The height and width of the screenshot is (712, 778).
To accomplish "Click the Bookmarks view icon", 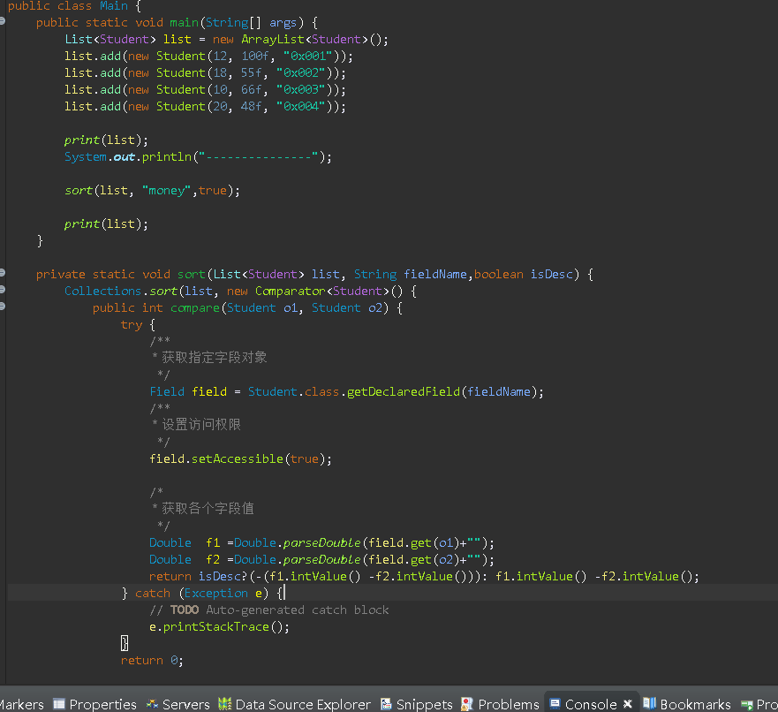I will (x=649, y=704).
